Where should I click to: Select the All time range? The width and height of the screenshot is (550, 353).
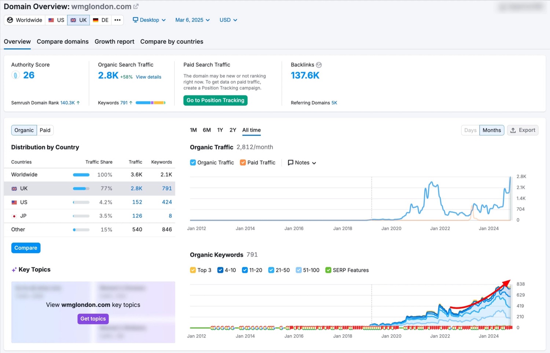coord(252,130)
